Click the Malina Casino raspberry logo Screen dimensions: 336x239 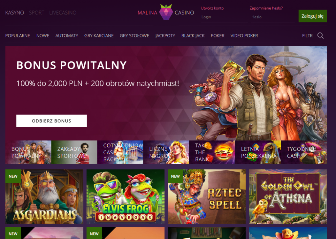pyautogui.click(x=166, y=12)
